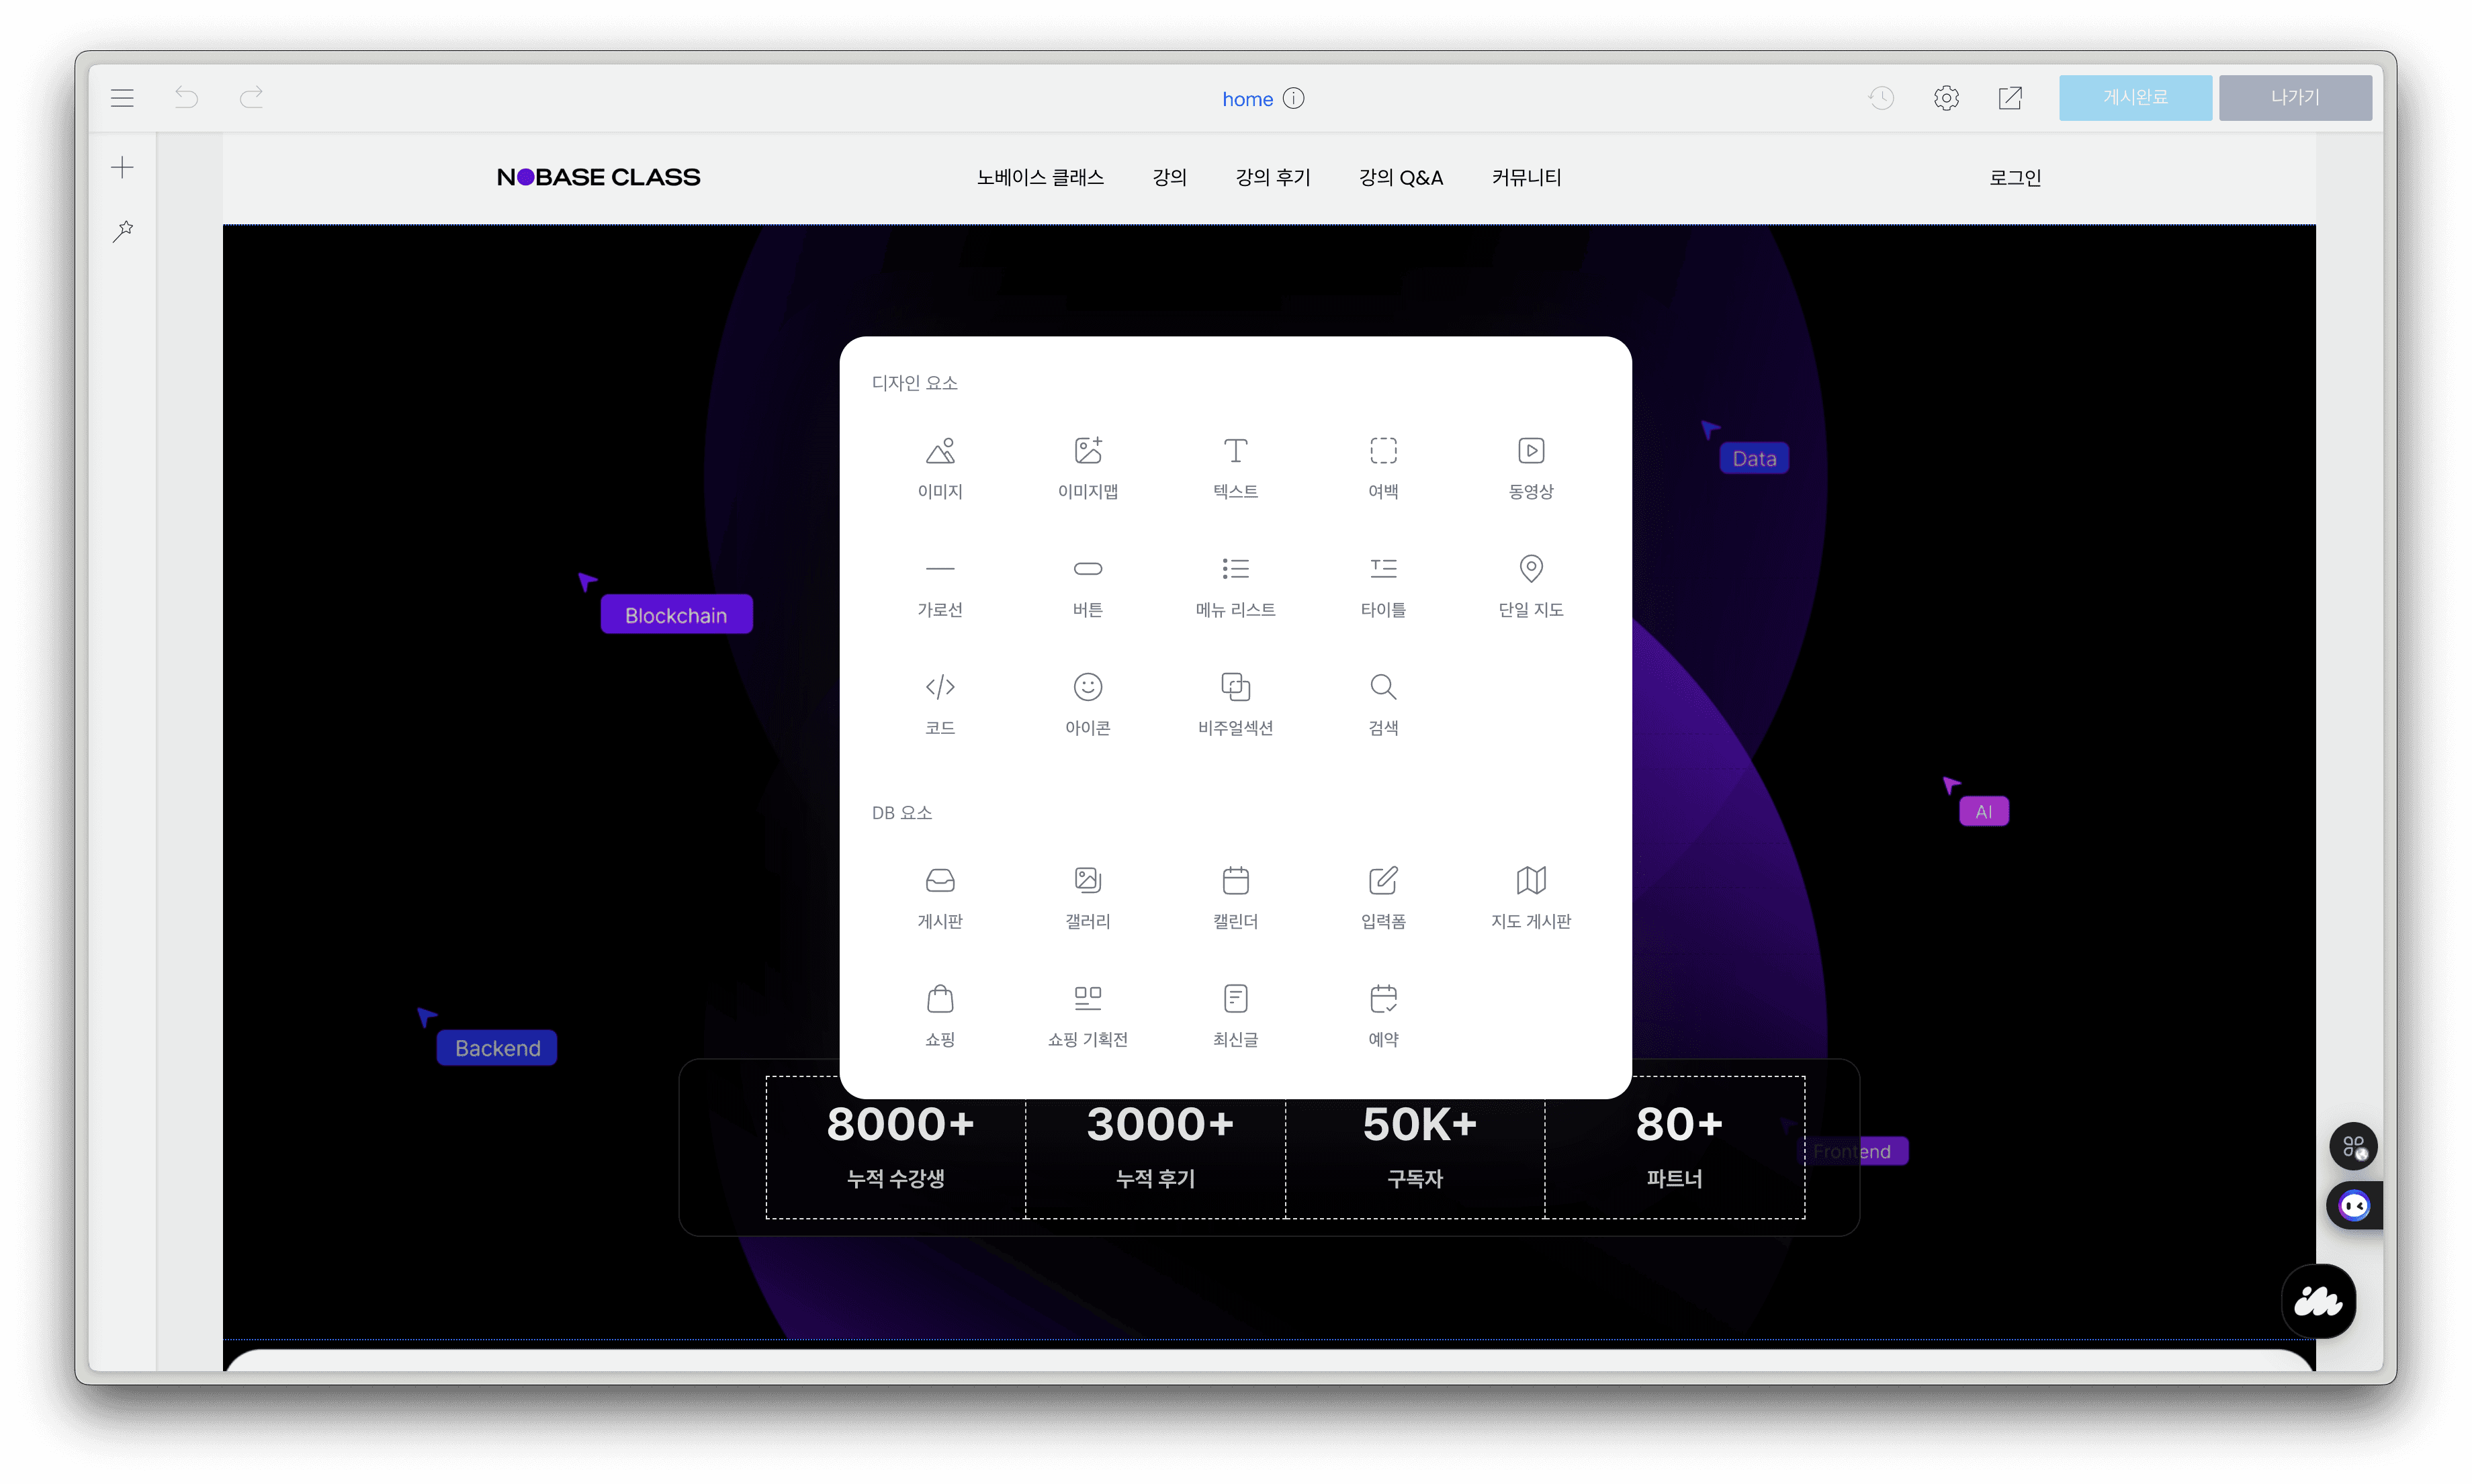Viewport: 2472px width, 1484px height.
Task: Select the 커뮤니티 navigation menu item
Action: pyautogui.click(x=1526, y=178)
